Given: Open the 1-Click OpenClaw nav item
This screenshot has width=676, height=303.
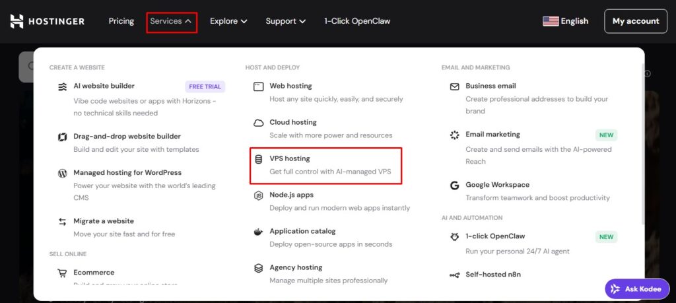Looking at the screenshot, I should pyautogui.click(x=357, y=21).
